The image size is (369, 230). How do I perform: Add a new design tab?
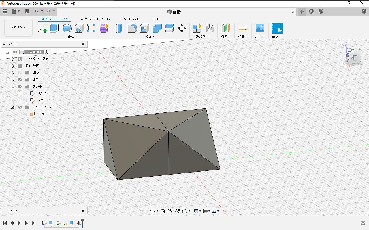[x=301, y=11]
